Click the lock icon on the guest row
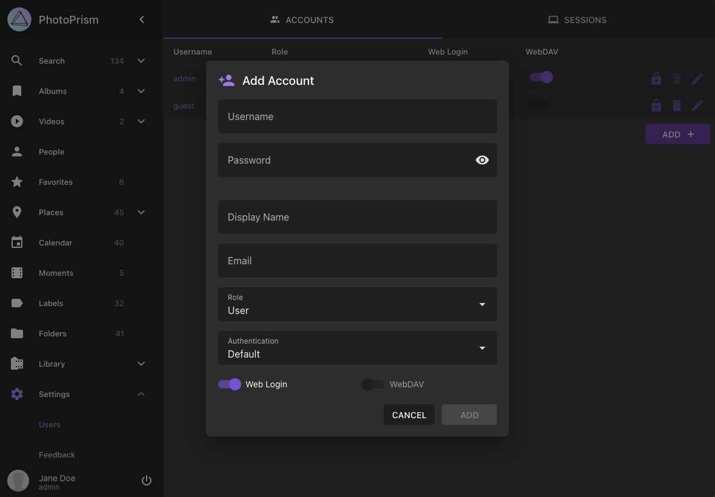The height and width of the screenshot is (497, 715). 656,105
